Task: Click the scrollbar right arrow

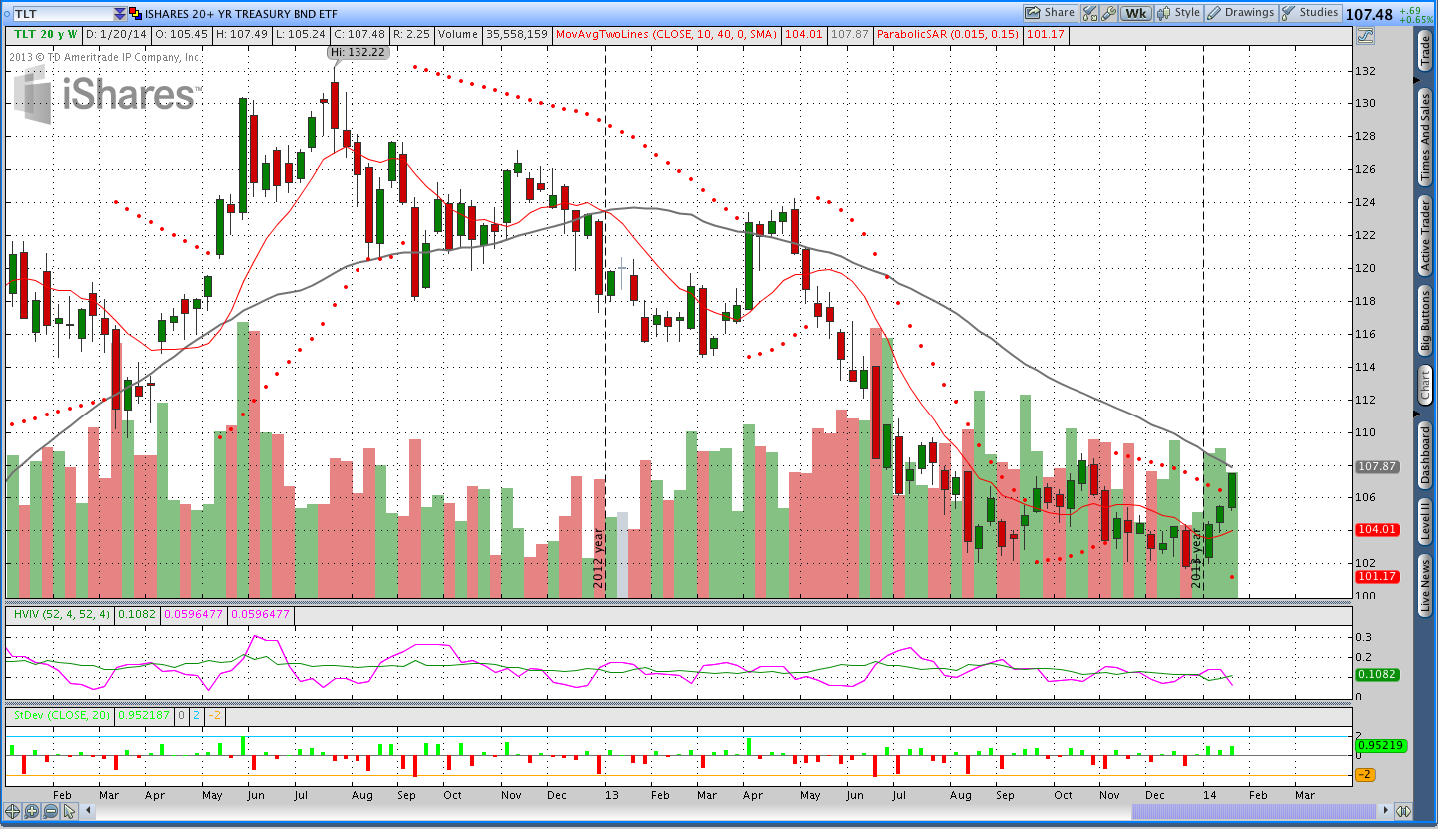Action: click(x=1384, y=811)
